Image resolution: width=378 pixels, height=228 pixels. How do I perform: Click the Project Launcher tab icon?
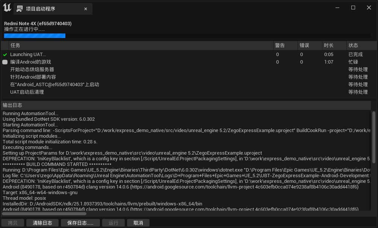[20, 9]
